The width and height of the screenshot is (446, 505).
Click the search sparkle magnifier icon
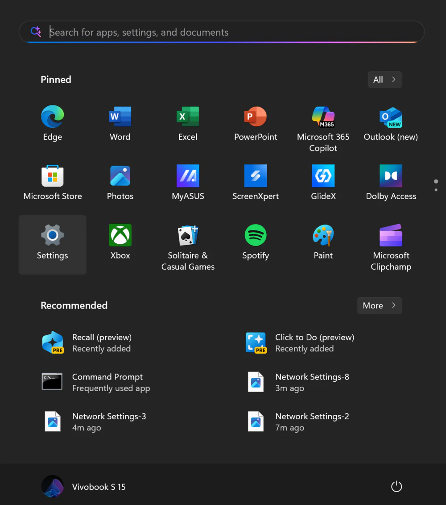pyautogui.click(x=36, y=32)
